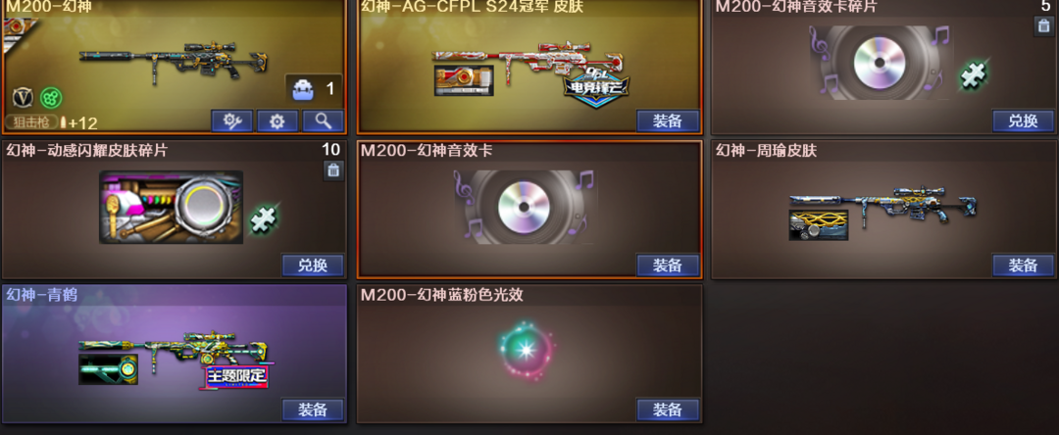Click 兑换 on 幻神-动感闪耀皮肤碎片
The image size is (1059, 435).
313,266
